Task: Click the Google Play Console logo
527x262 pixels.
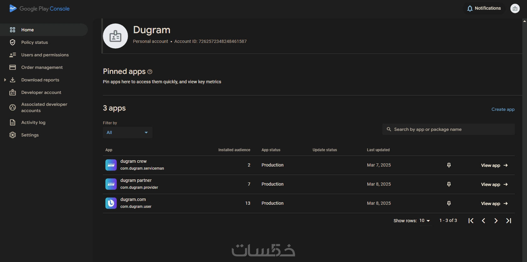Action: (x=40, y=8)
